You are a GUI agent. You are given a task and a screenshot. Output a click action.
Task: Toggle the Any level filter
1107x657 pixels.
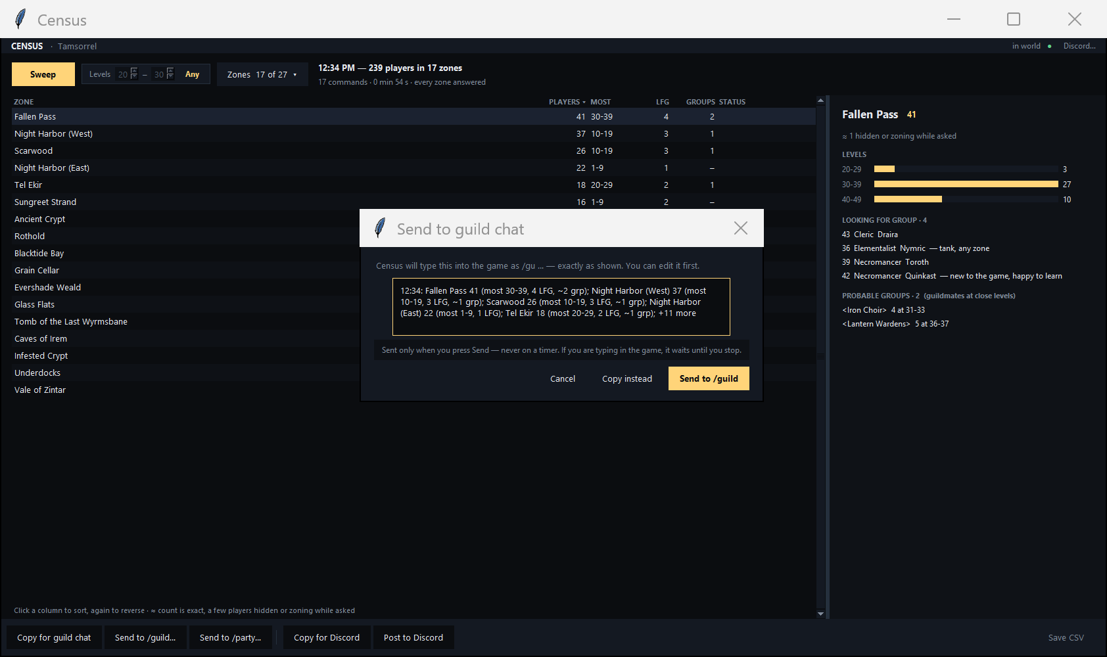click(192, 74)
